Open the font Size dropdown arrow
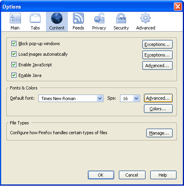 coord(137,98)
